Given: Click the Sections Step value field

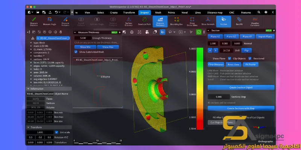Looking at the screenshot, I should pyautogui.click(x=219, y=97).
